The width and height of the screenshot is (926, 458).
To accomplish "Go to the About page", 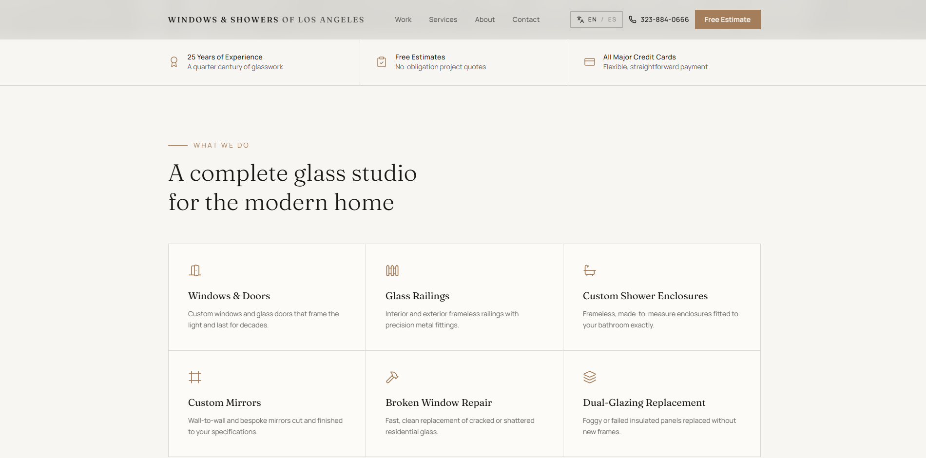I will coord(485,19).
